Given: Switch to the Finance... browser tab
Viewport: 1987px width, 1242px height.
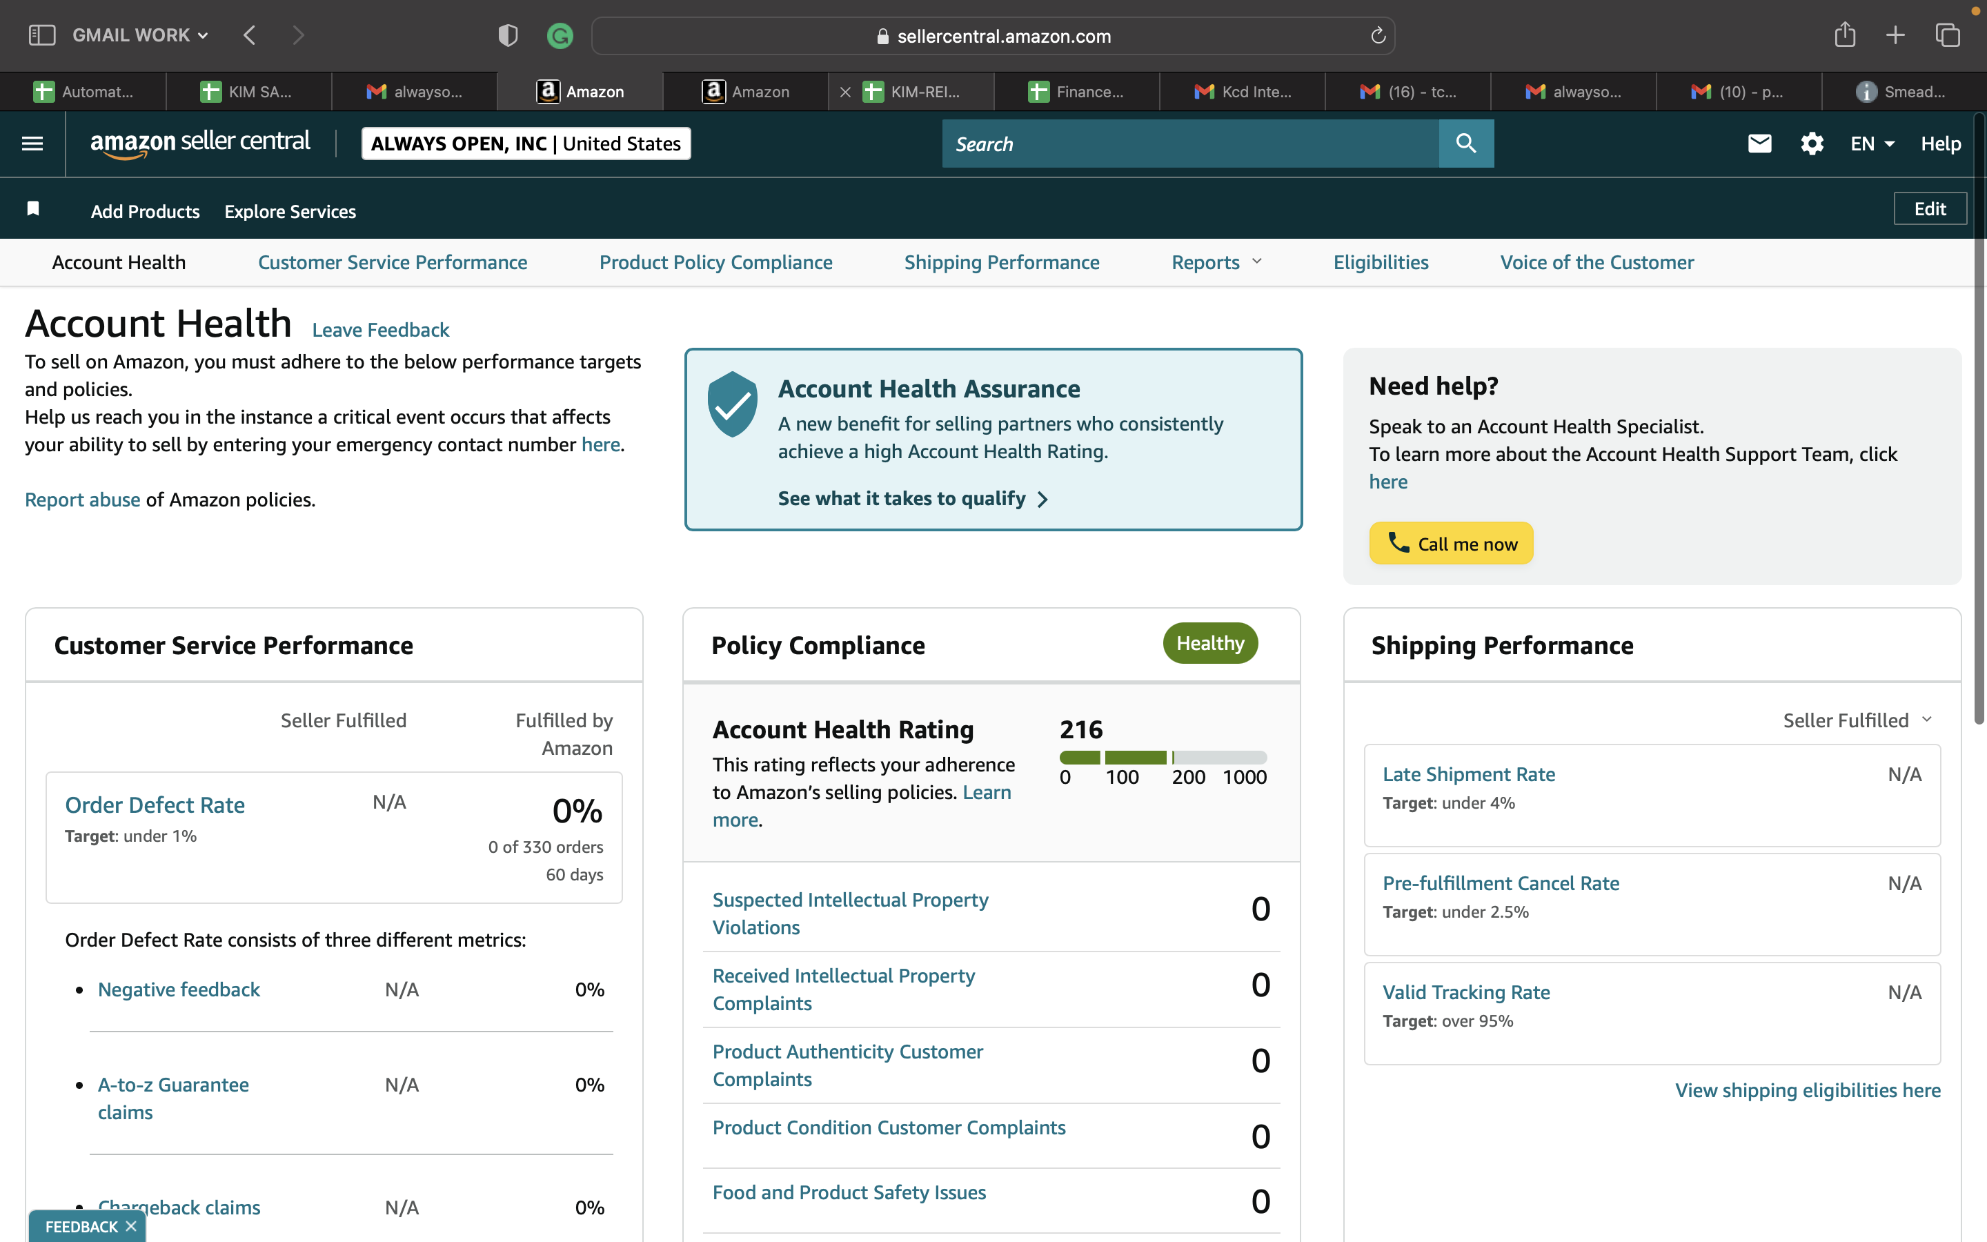Looking at the screenshot, I should pyautogui.click(x=1076, y=92).
